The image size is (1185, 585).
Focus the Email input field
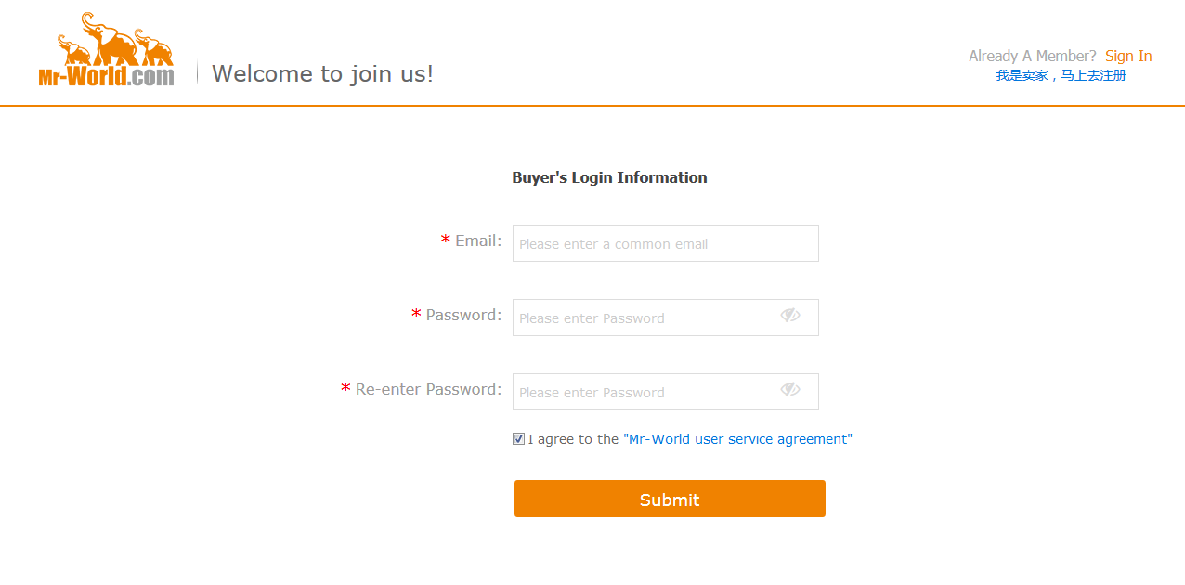tap(665, 243)
